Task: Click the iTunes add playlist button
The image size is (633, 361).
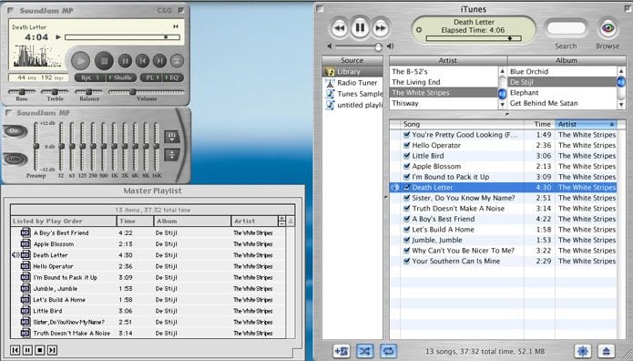Action: pos(342,351)
